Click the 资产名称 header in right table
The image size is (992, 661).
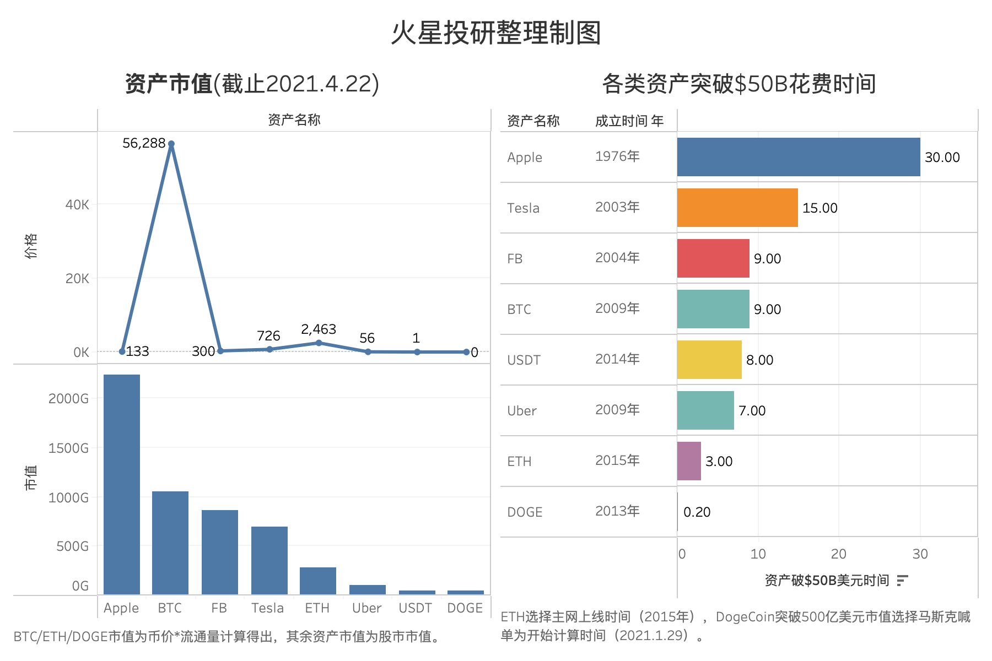coord(533,121)
